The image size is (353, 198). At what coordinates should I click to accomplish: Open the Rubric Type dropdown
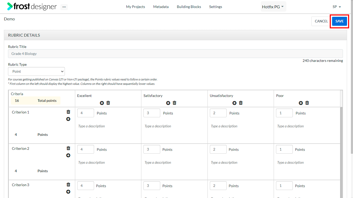(x=36, y=71)
